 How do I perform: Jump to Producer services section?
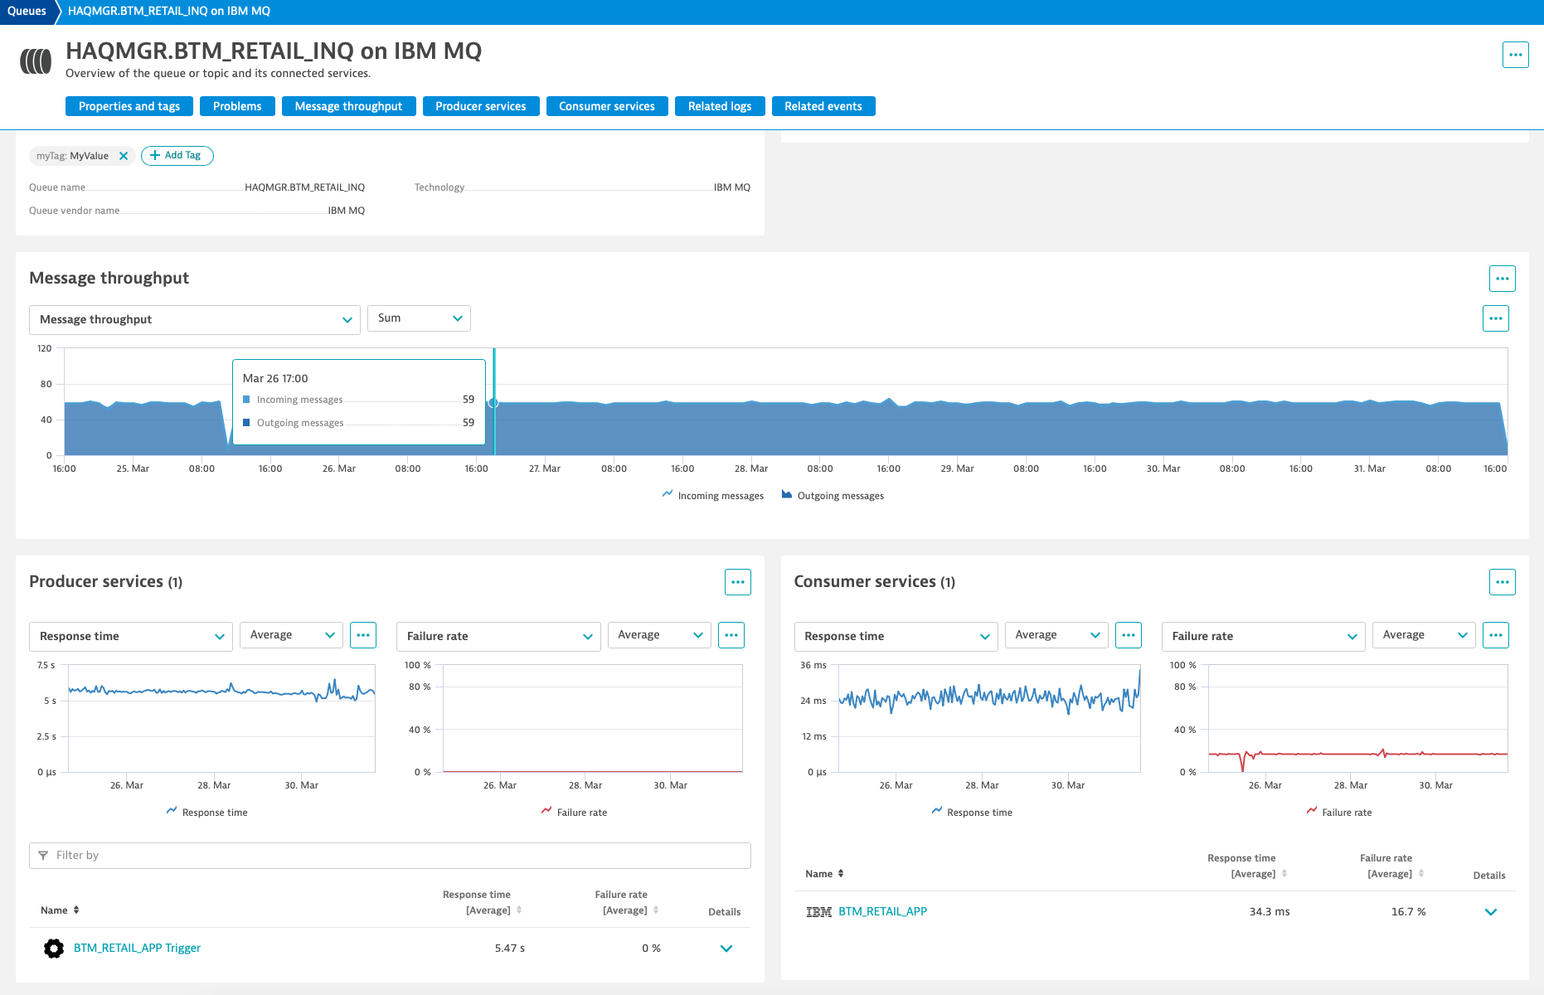point(481,106)
